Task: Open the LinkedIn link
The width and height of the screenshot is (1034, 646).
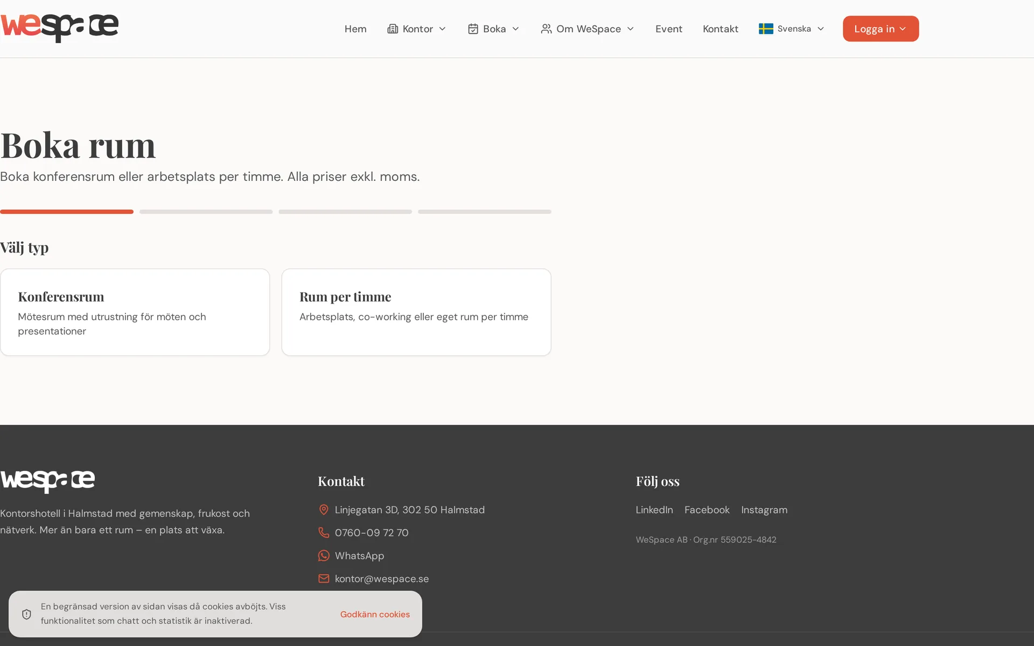Action: click(654, 510)
